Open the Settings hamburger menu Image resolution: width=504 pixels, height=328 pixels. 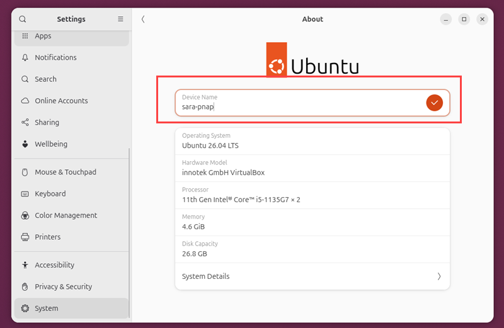coord(120,20)
